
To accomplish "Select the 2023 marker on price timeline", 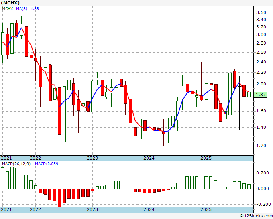I will coord(92,158).
